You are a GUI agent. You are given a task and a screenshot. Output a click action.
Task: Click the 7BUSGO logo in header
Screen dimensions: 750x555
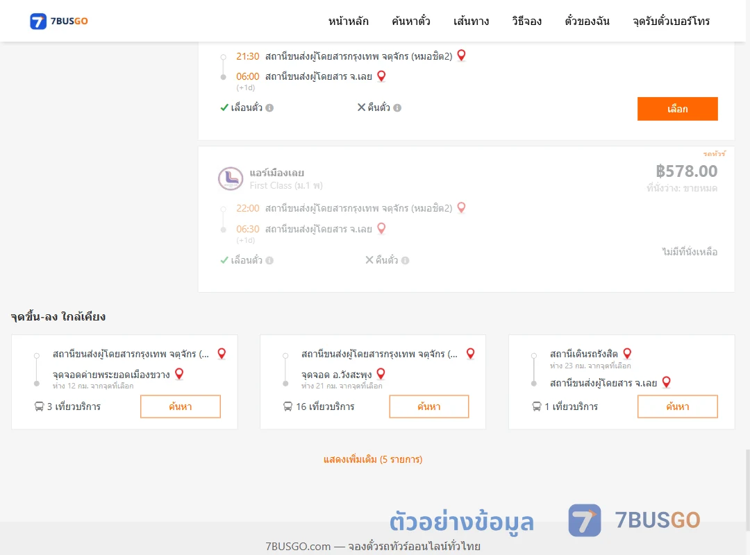pyautogui.click(x=59, y=21)
